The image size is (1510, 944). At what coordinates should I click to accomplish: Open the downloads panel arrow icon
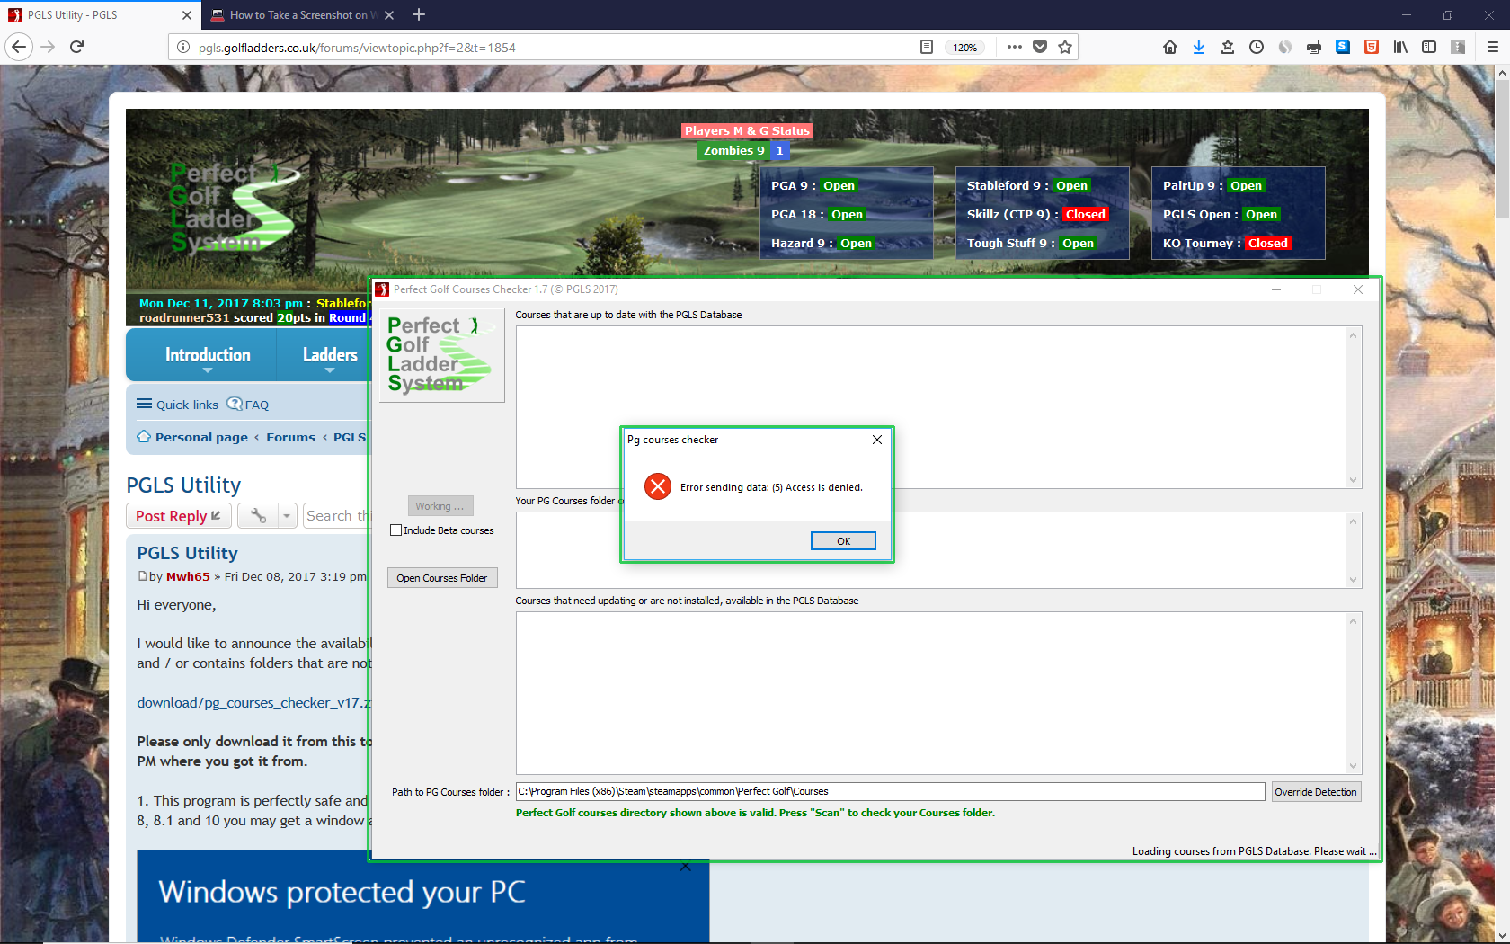click(x=1198, y=47)
